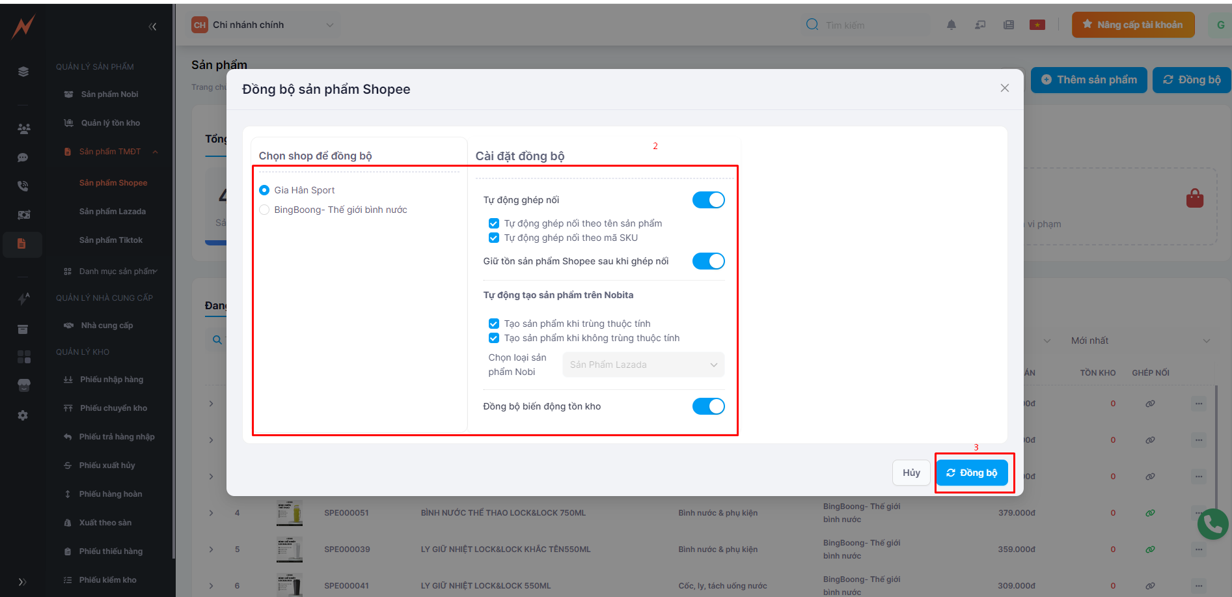Click the customers group icon in sidebar
1232x597 pixels.
(x=23, y=129)
